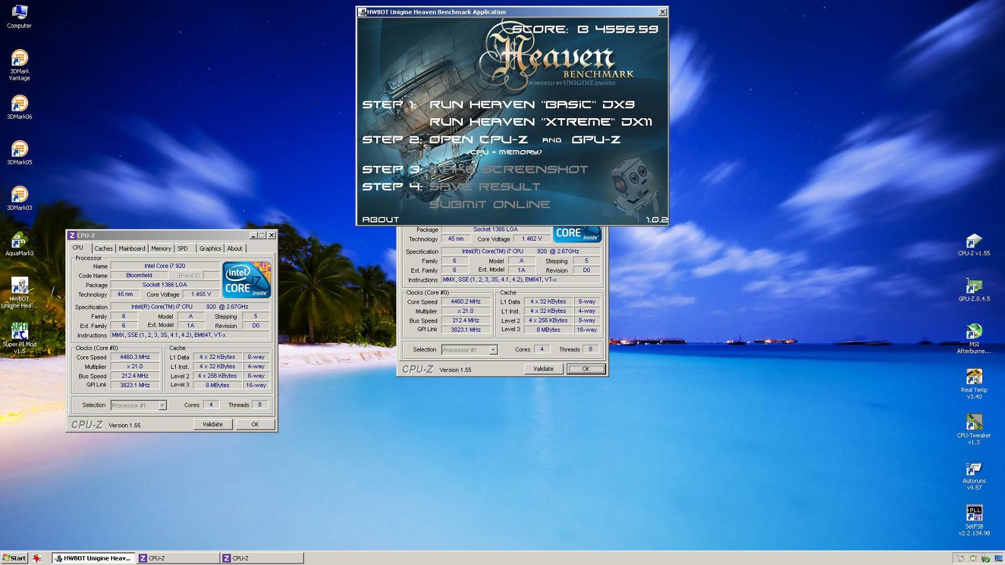Image resolution: width=1005 pixels, height=565 pixels.
Task: Click Validate in the front CPU-Z window
Action: point(212,424)
